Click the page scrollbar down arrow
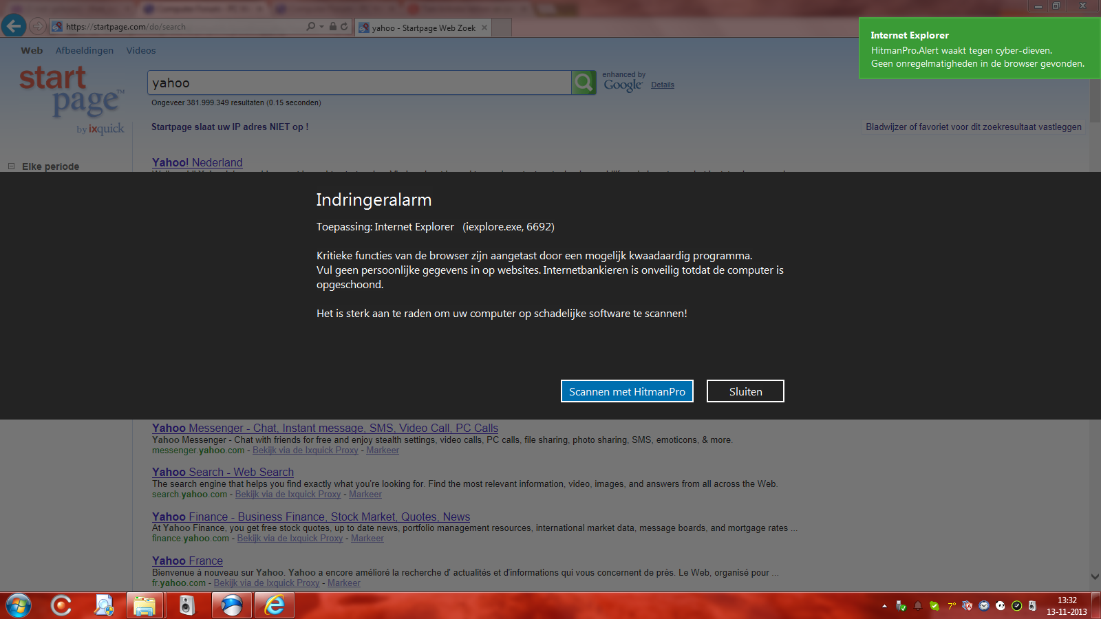 (1095, 576)
